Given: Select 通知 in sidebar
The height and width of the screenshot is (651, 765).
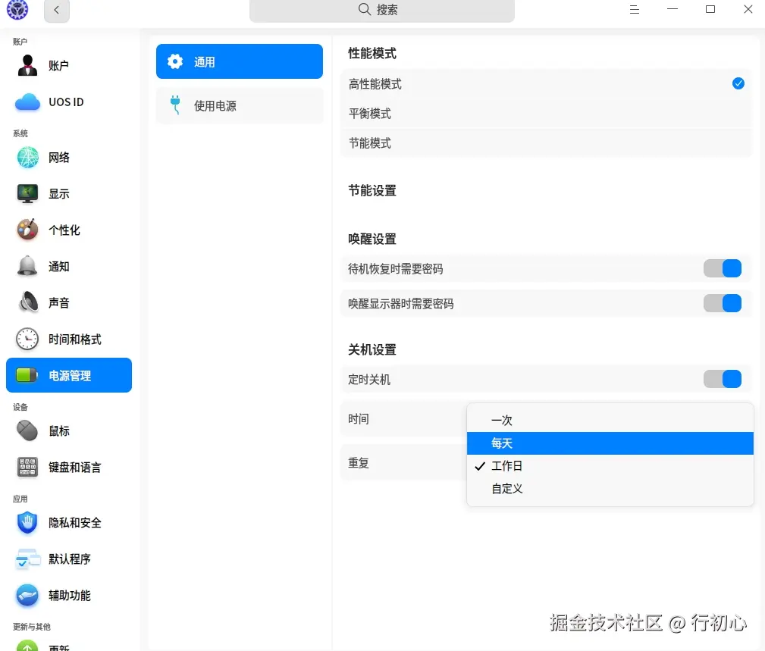Looking at the screenshot, I should coord(59,267).
